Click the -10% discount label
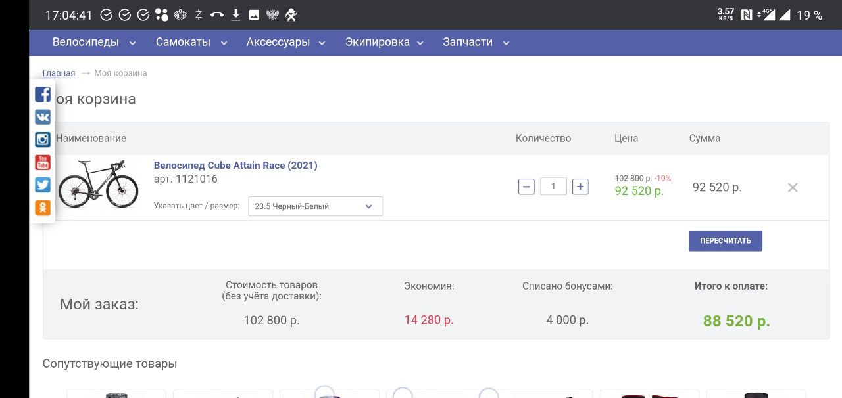The image size is (842, 398). pyautogui.click(x=663, y=178)
